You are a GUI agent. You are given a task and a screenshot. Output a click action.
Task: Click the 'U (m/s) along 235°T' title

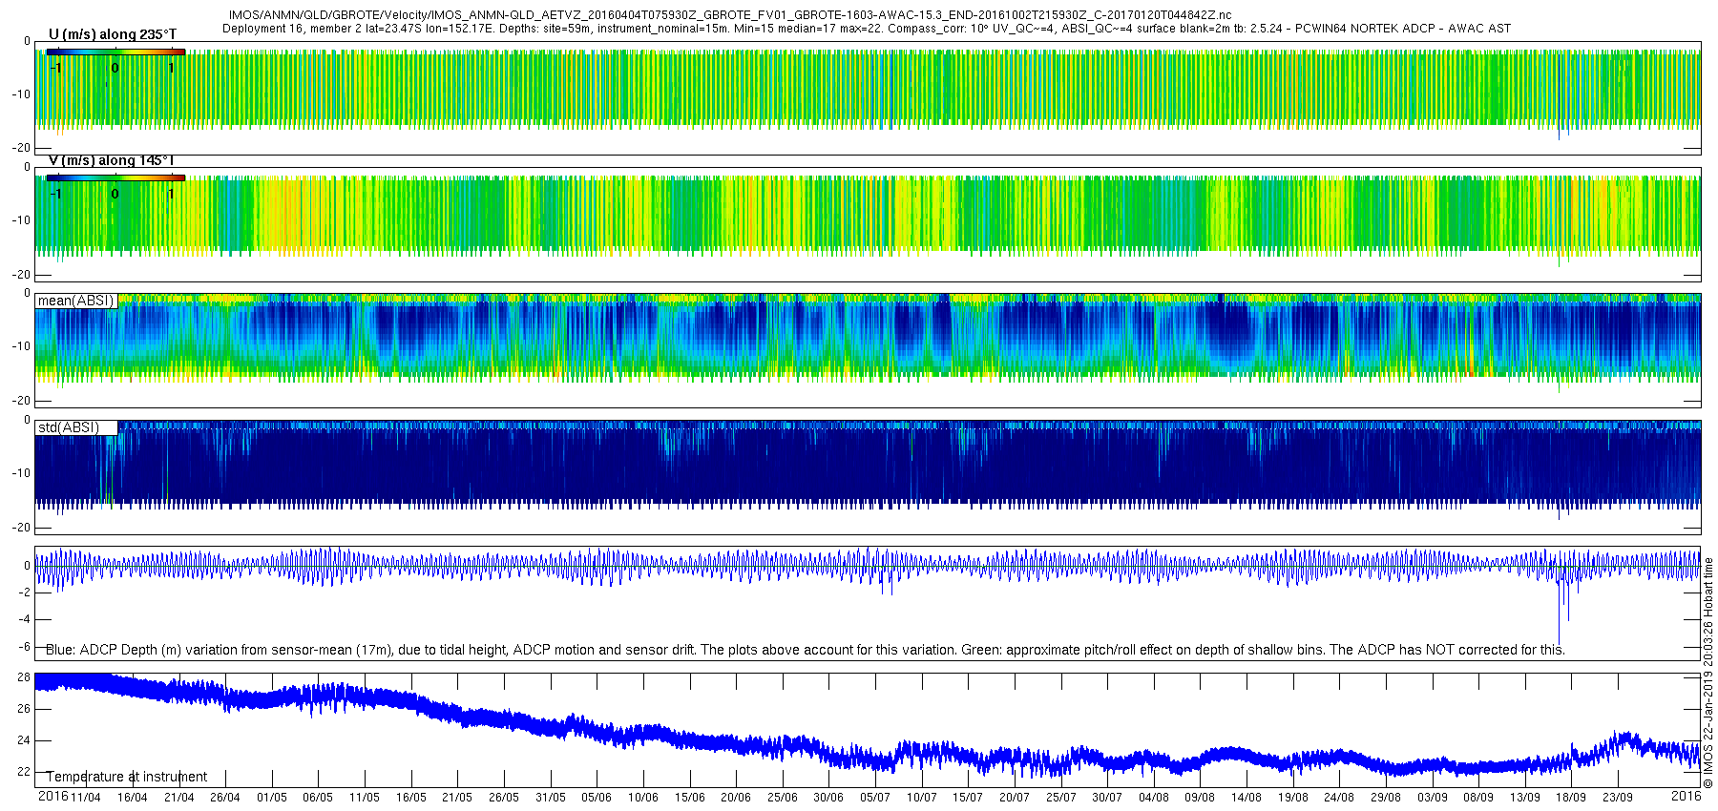click(113, 34)
